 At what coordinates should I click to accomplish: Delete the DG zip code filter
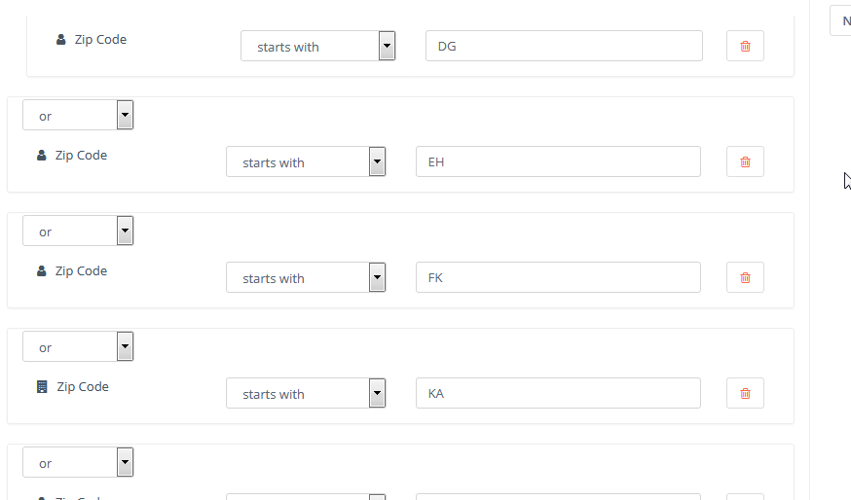(745, 46)
